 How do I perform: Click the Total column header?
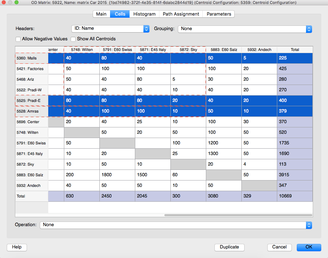pos(295,50)
